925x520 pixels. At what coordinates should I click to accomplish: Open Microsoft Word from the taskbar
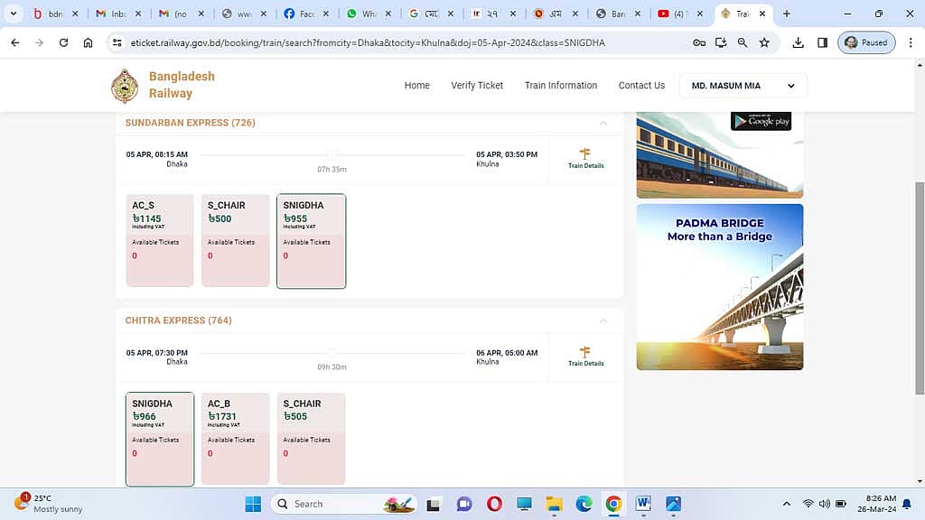(643, 504)
